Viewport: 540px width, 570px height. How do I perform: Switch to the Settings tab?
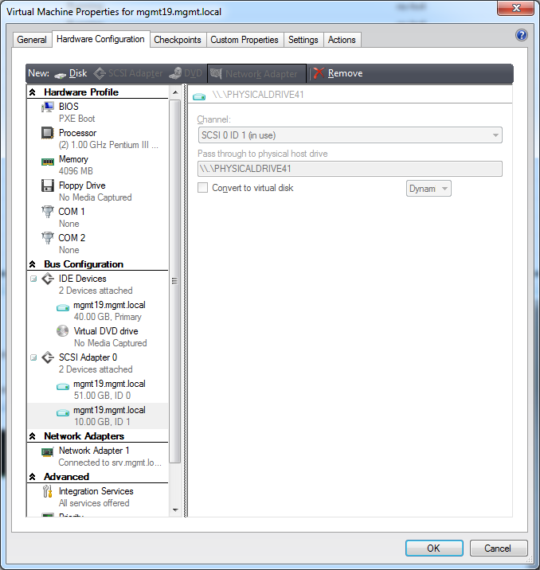point(303,40)
